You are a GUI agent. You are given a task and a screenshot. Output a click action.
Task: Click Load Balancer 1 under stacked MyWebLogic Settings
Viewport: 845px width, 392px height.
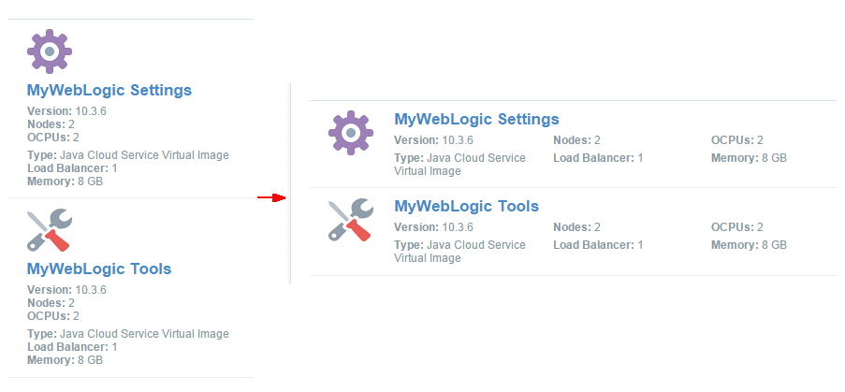click(72, 168)
